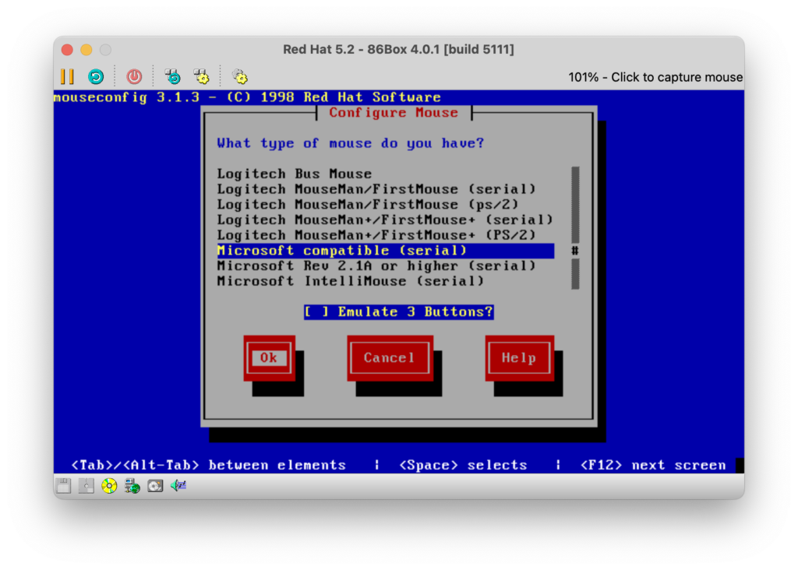Viewport: 798px width, 570px height.
Task: Pause the emulated machine
Action: pyautogui.click(x=67, y=77)
